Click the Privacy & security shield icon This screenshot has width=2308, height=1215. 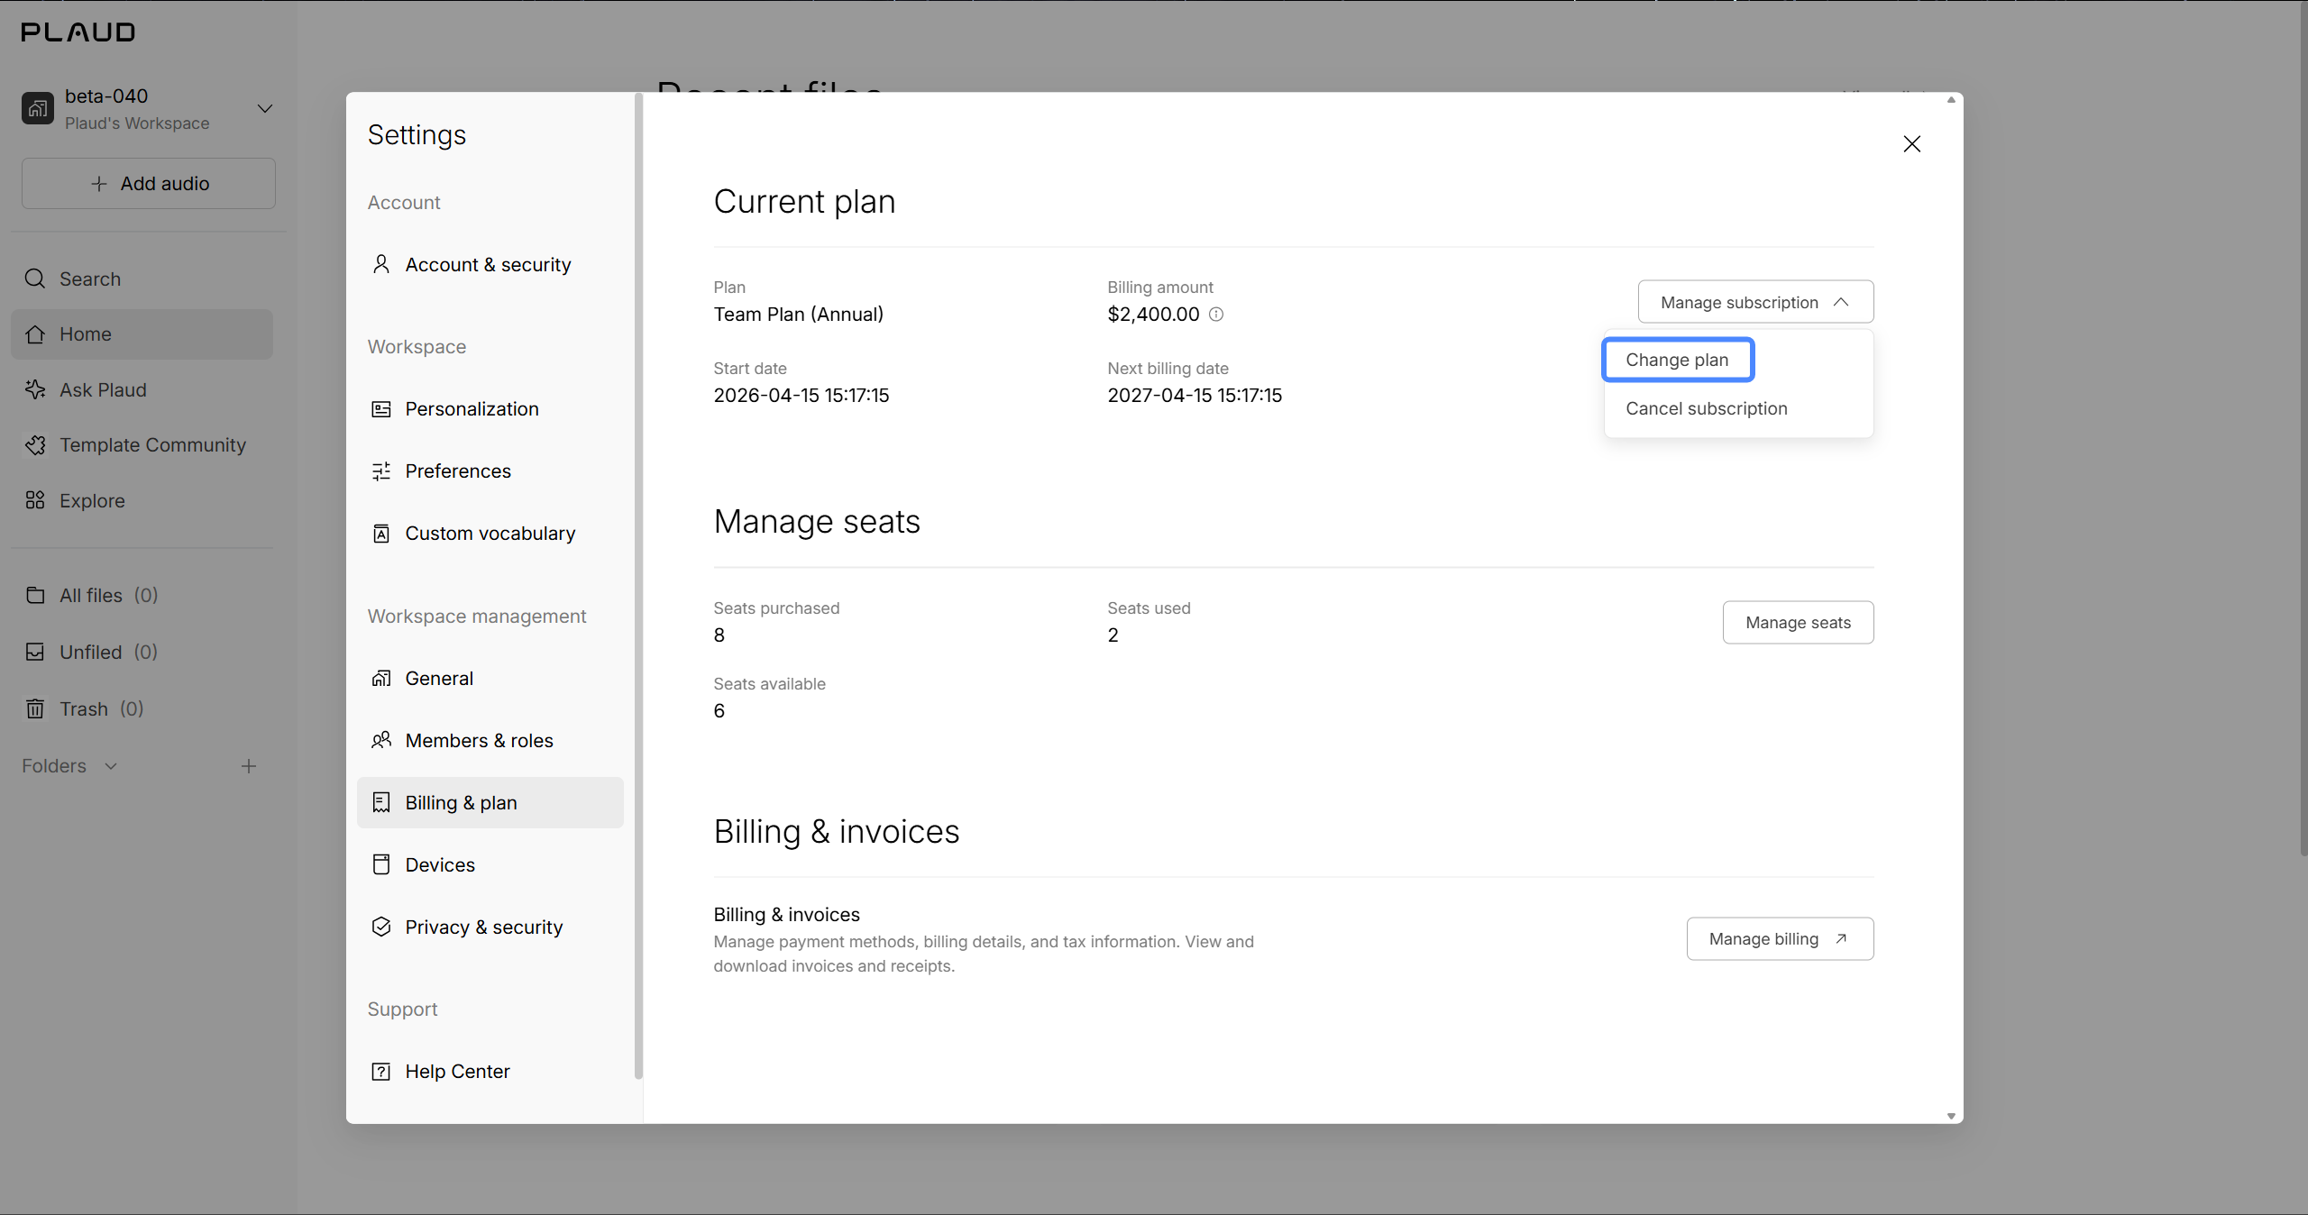click(381, 927)
